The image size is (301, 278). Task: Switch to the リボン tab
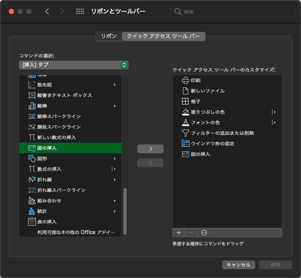coord(109,36)
